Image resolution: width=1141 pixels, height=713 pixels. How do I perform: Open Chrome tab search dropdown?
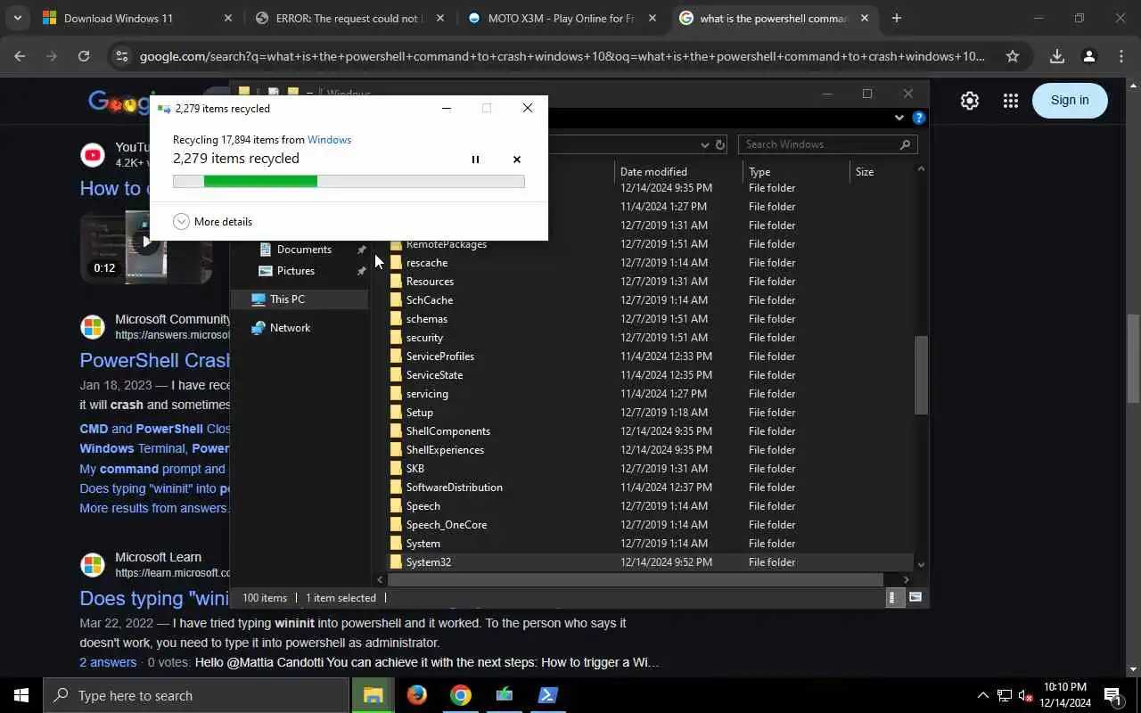pyautogui.click(x=17, y=18)
